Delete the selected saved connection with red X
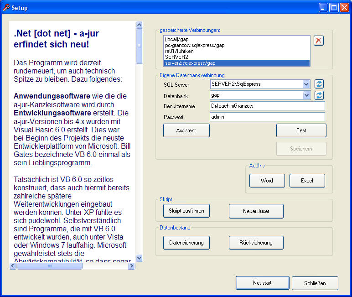The height and width of the screenshot is (297, 352). (319, 41)
